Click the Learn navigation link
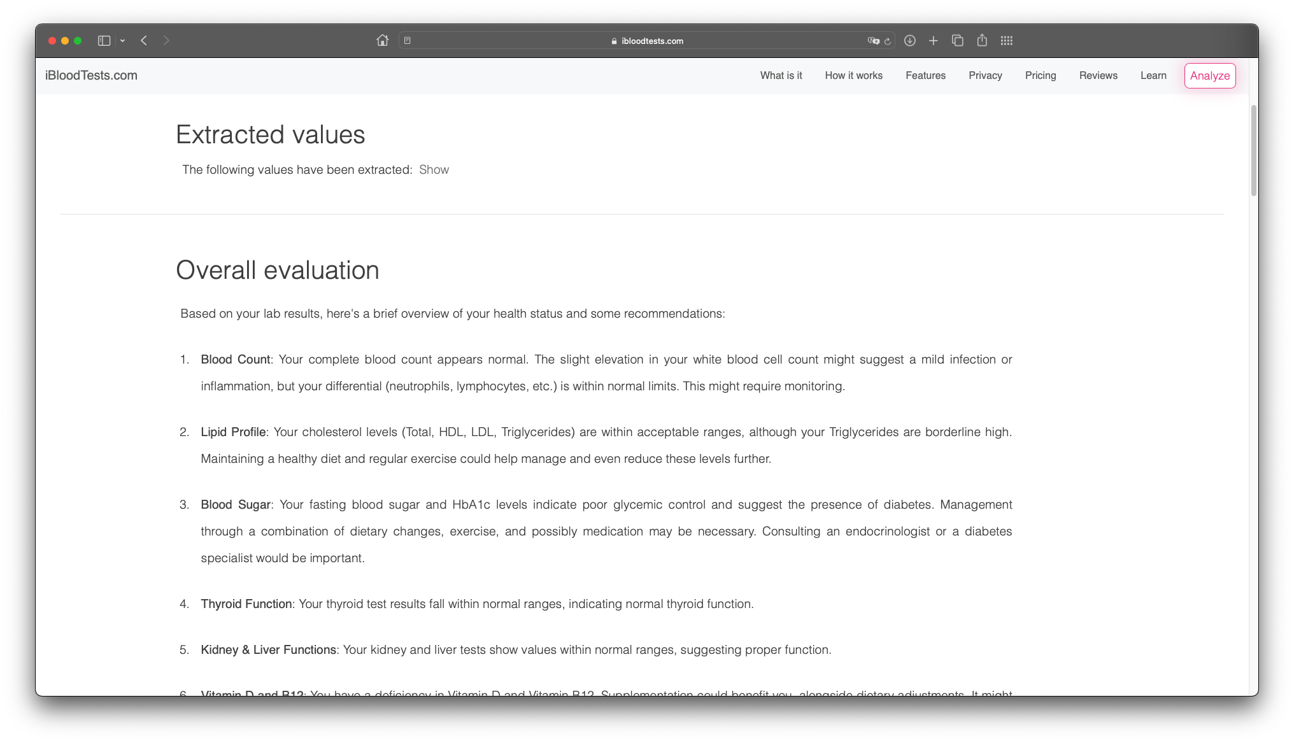The width and height of the screenshot is (1294, 743). click(1153, 76)
